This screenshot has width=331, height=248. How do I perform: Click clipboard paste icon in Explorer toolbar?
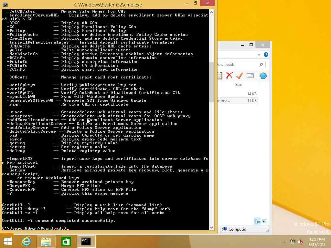pyautogui.click(x=220, y=76)
